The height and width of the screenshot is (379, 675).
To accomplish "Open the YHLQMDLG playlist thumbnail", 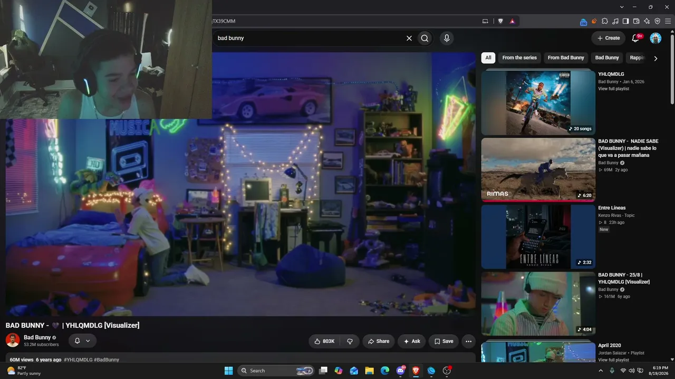I will pos(538,103).
